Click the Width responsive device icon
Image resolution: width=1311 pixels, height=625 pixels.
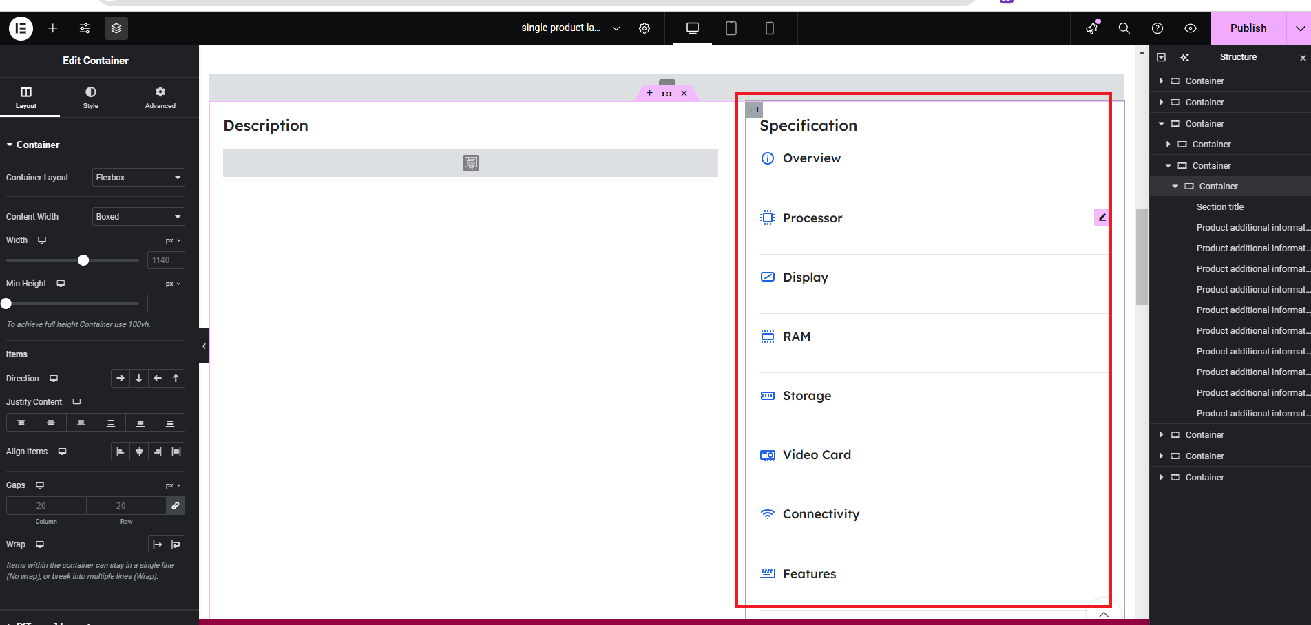click(x=42, y=240)
